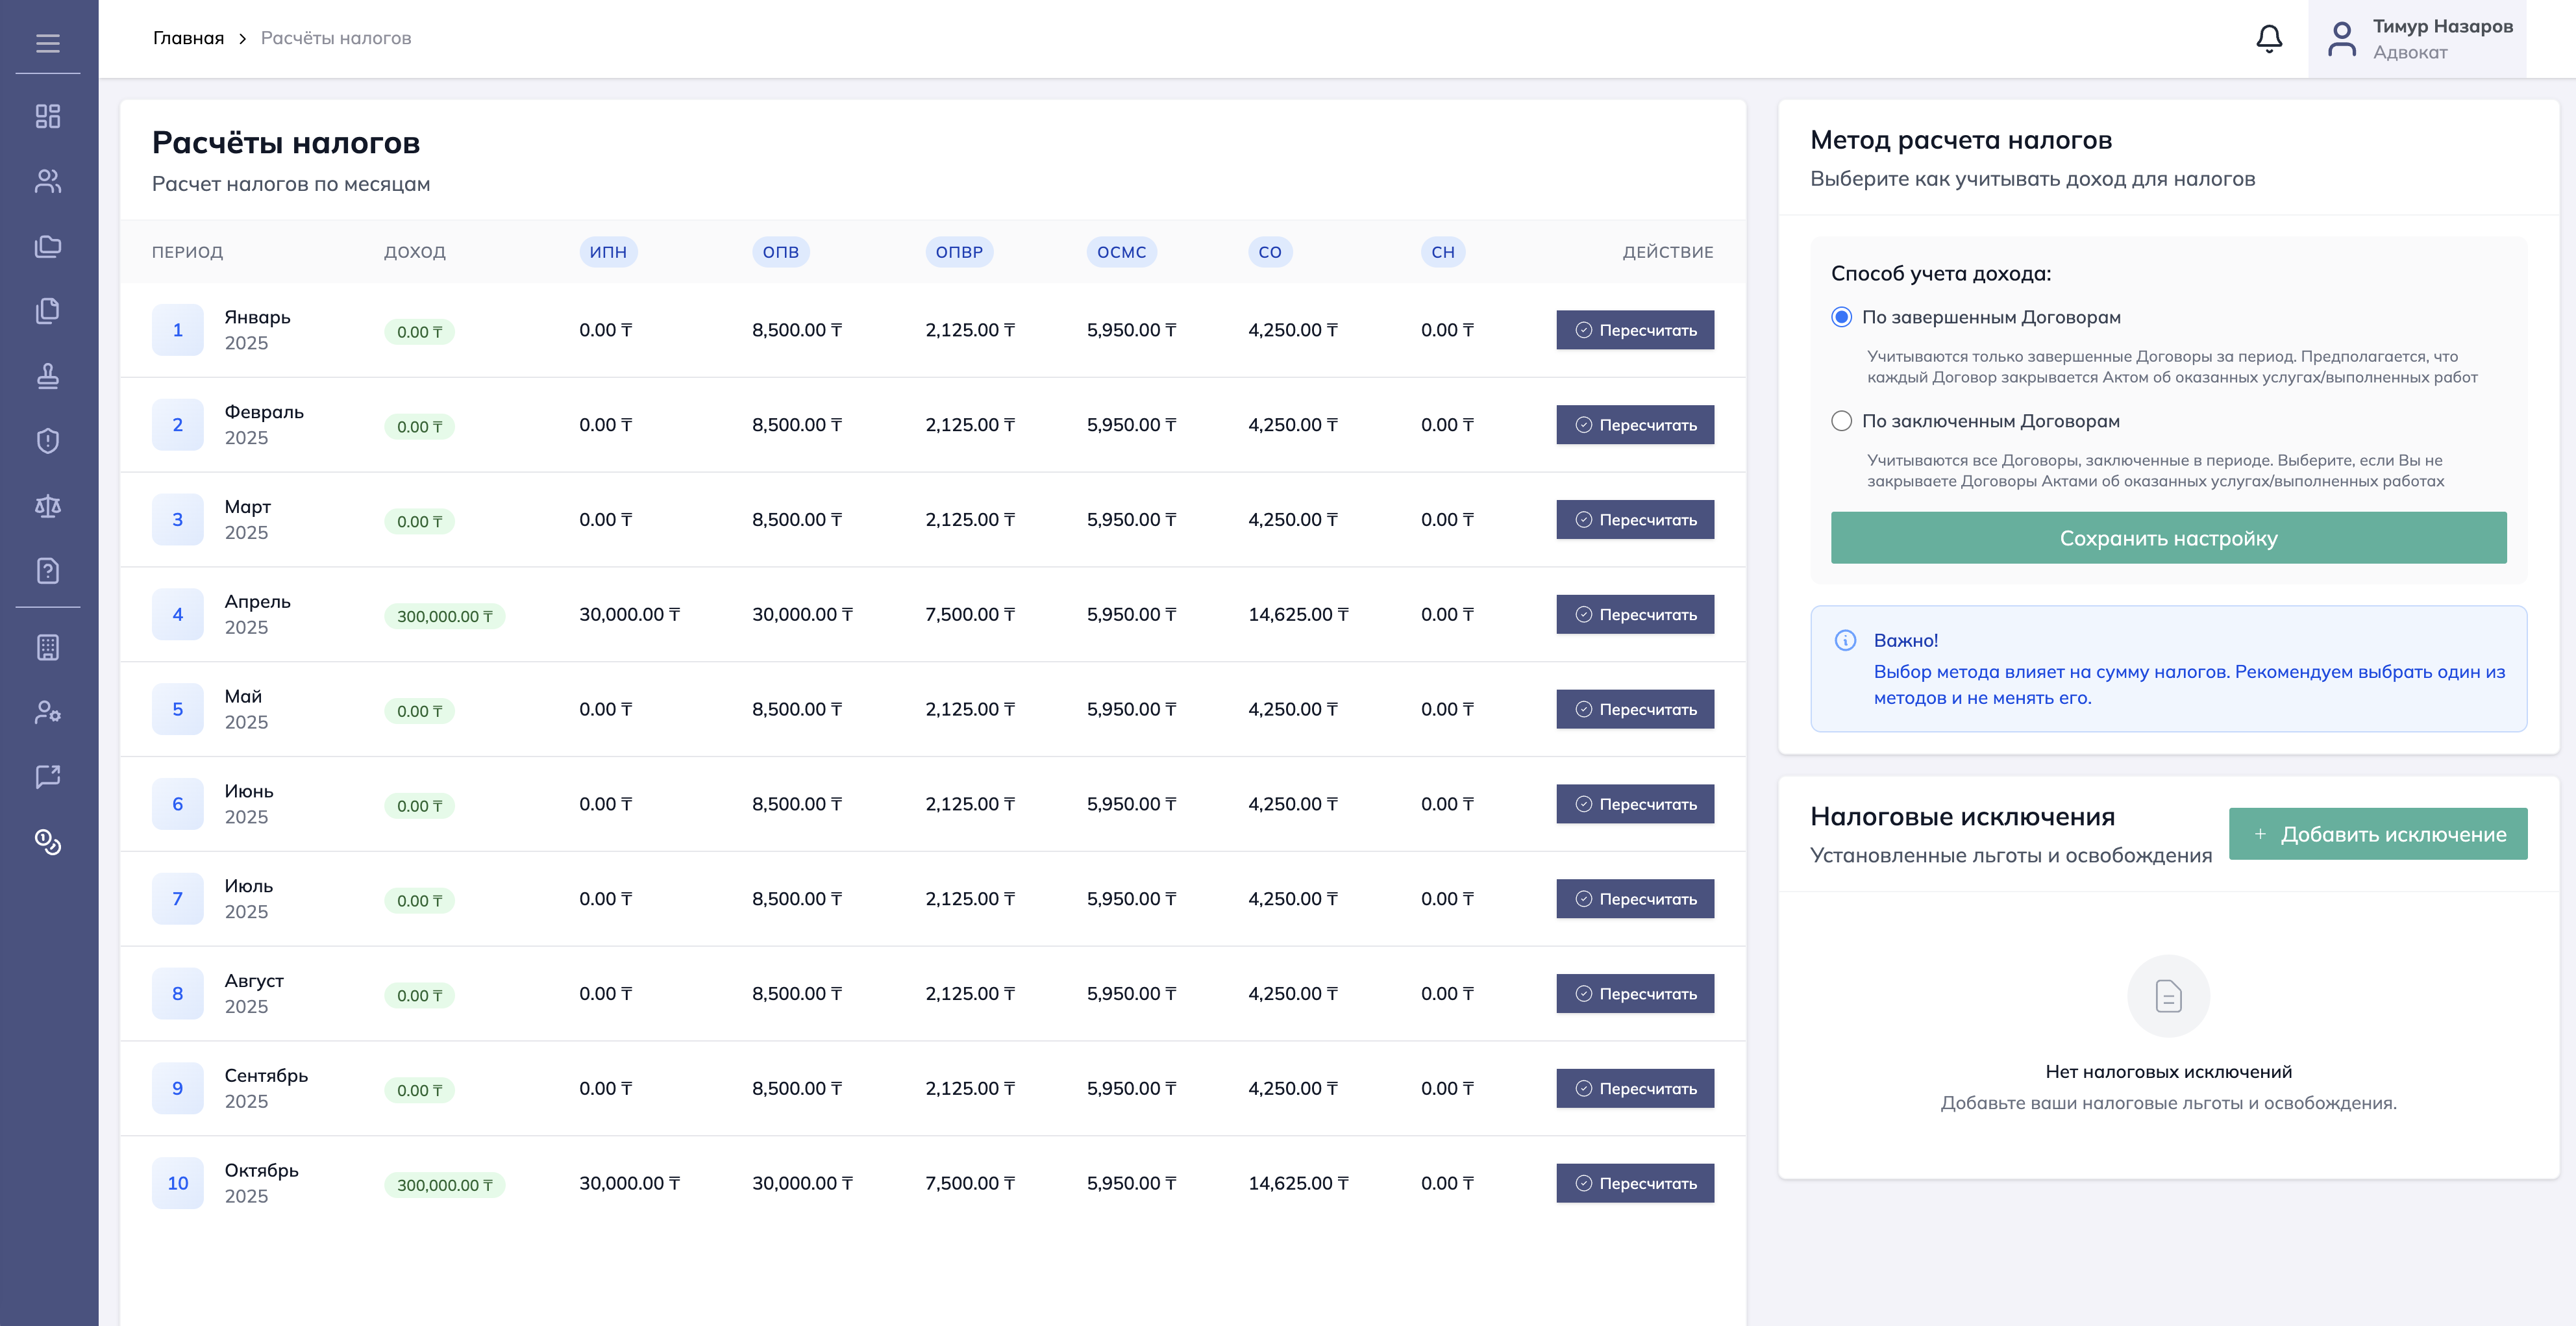Open the user settings gear icon
This screenshot has height=1326, width=2576.
tap(48, 712)
